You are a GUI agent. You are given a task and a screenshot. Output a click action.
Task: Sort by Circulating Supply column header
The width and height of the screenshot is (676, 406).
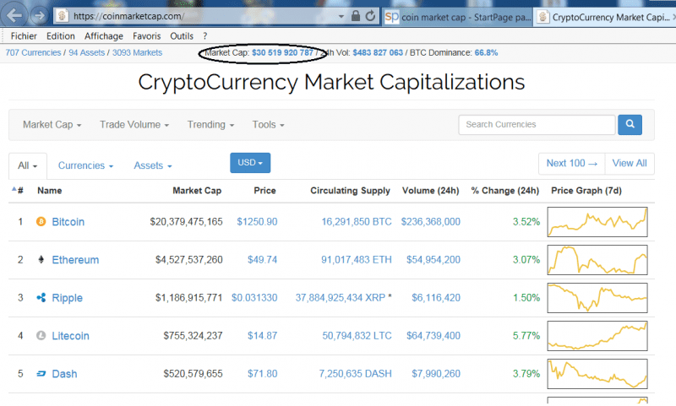[x=350, y=191]
